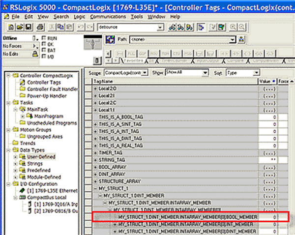Open the Sort Type dropdown
This screenshot has width=295, height=235.
point(256,73)
